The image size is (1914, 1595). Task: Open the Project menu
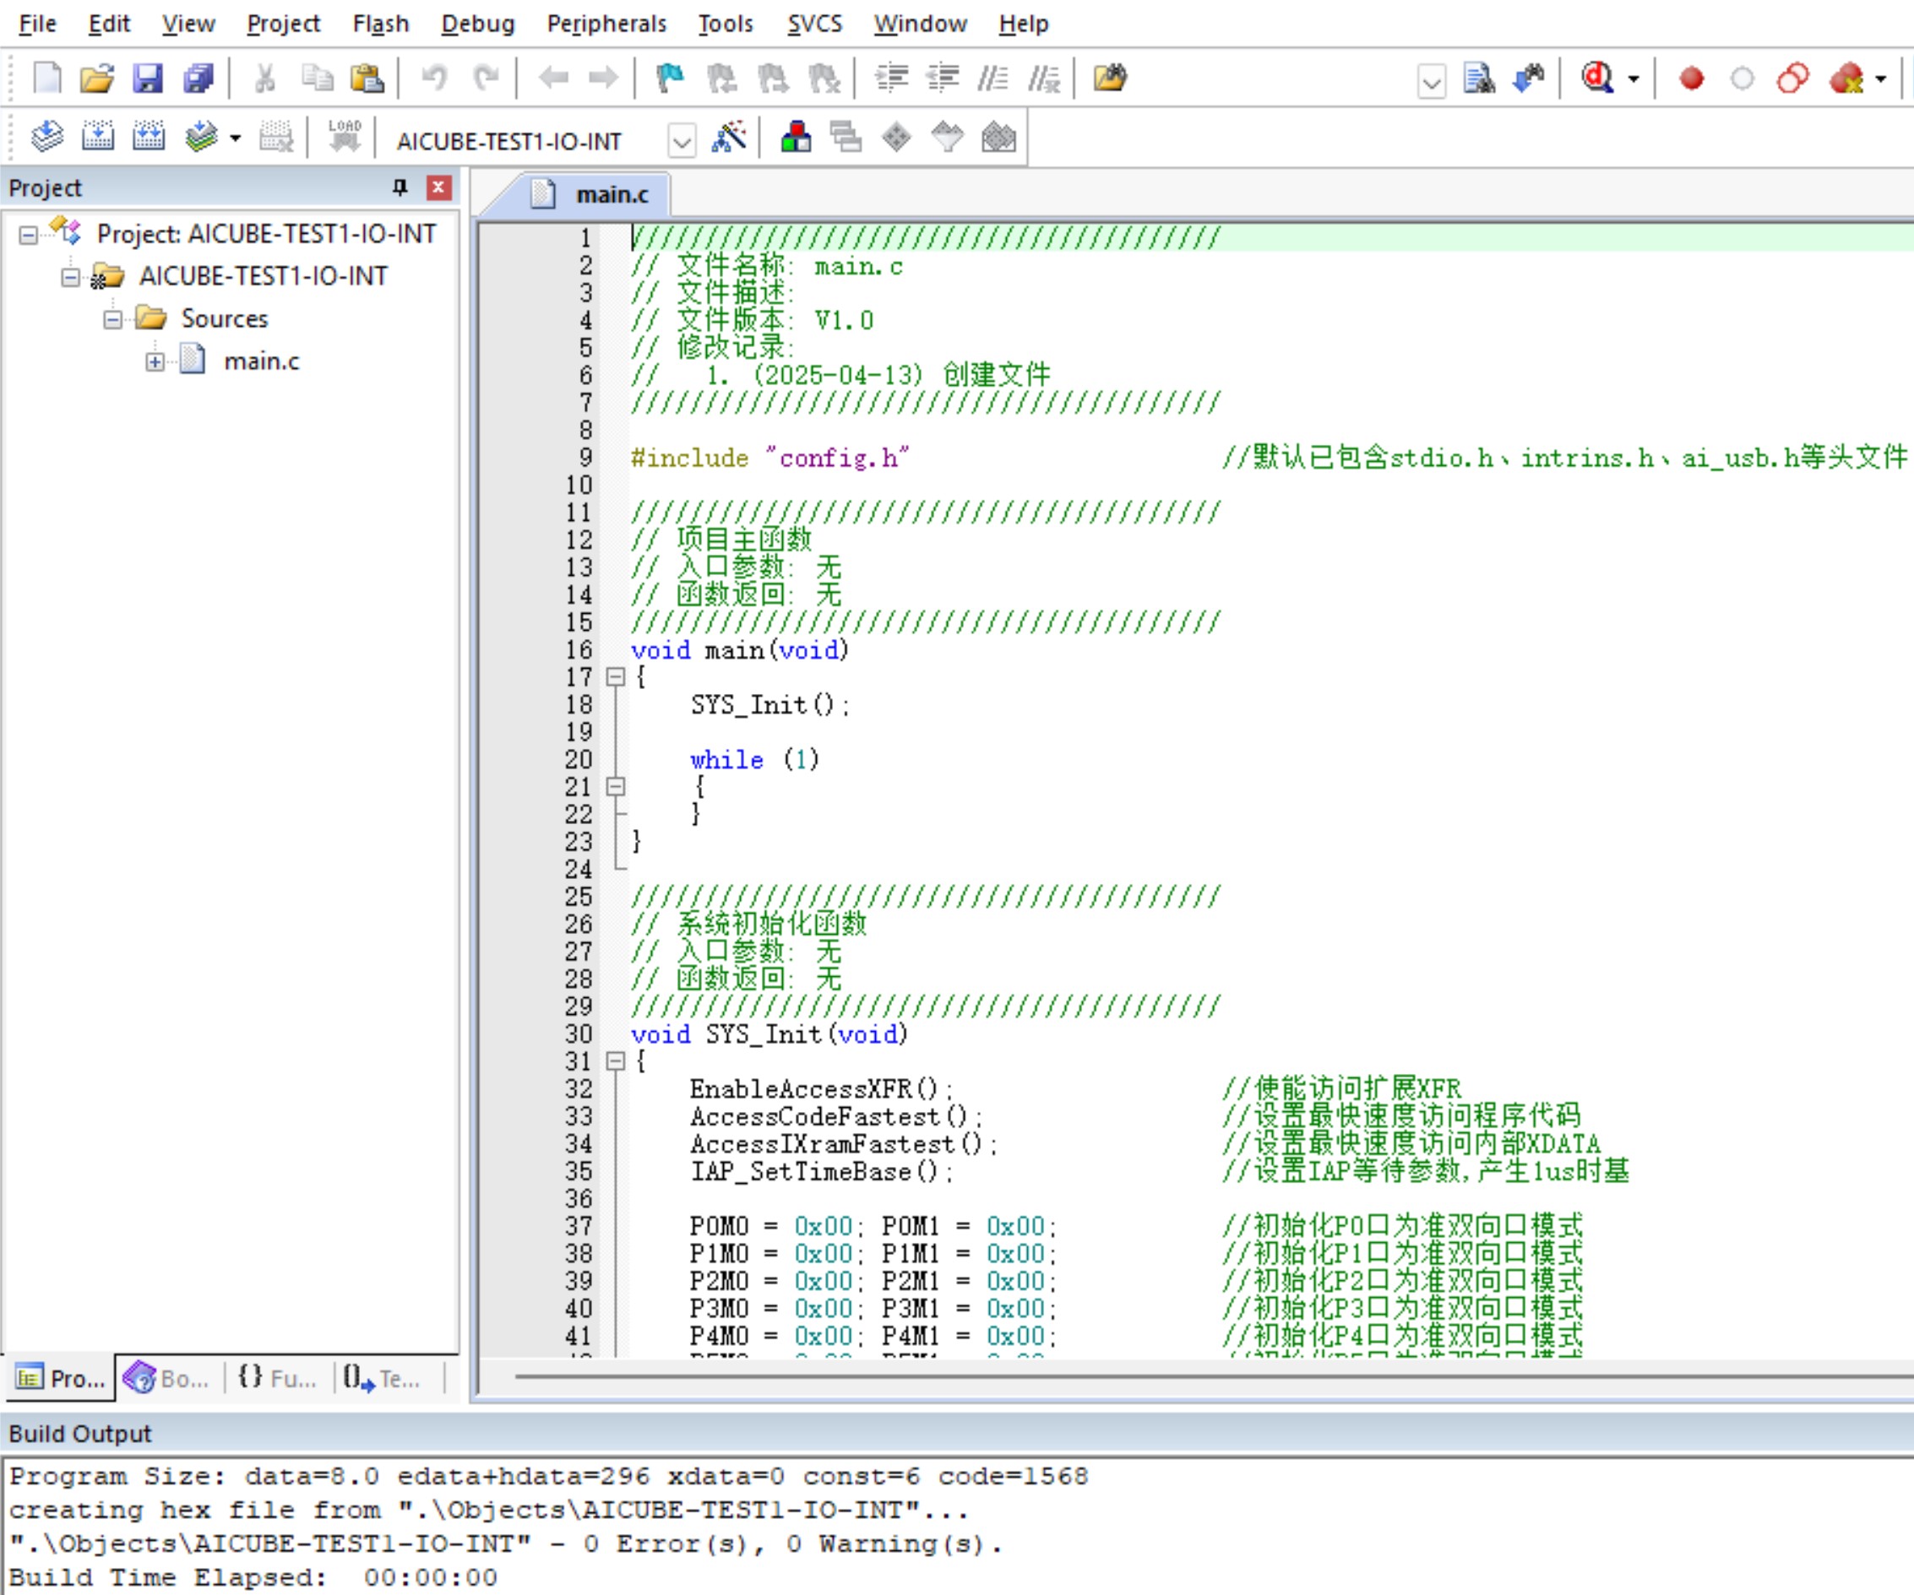tap(283, 24)
